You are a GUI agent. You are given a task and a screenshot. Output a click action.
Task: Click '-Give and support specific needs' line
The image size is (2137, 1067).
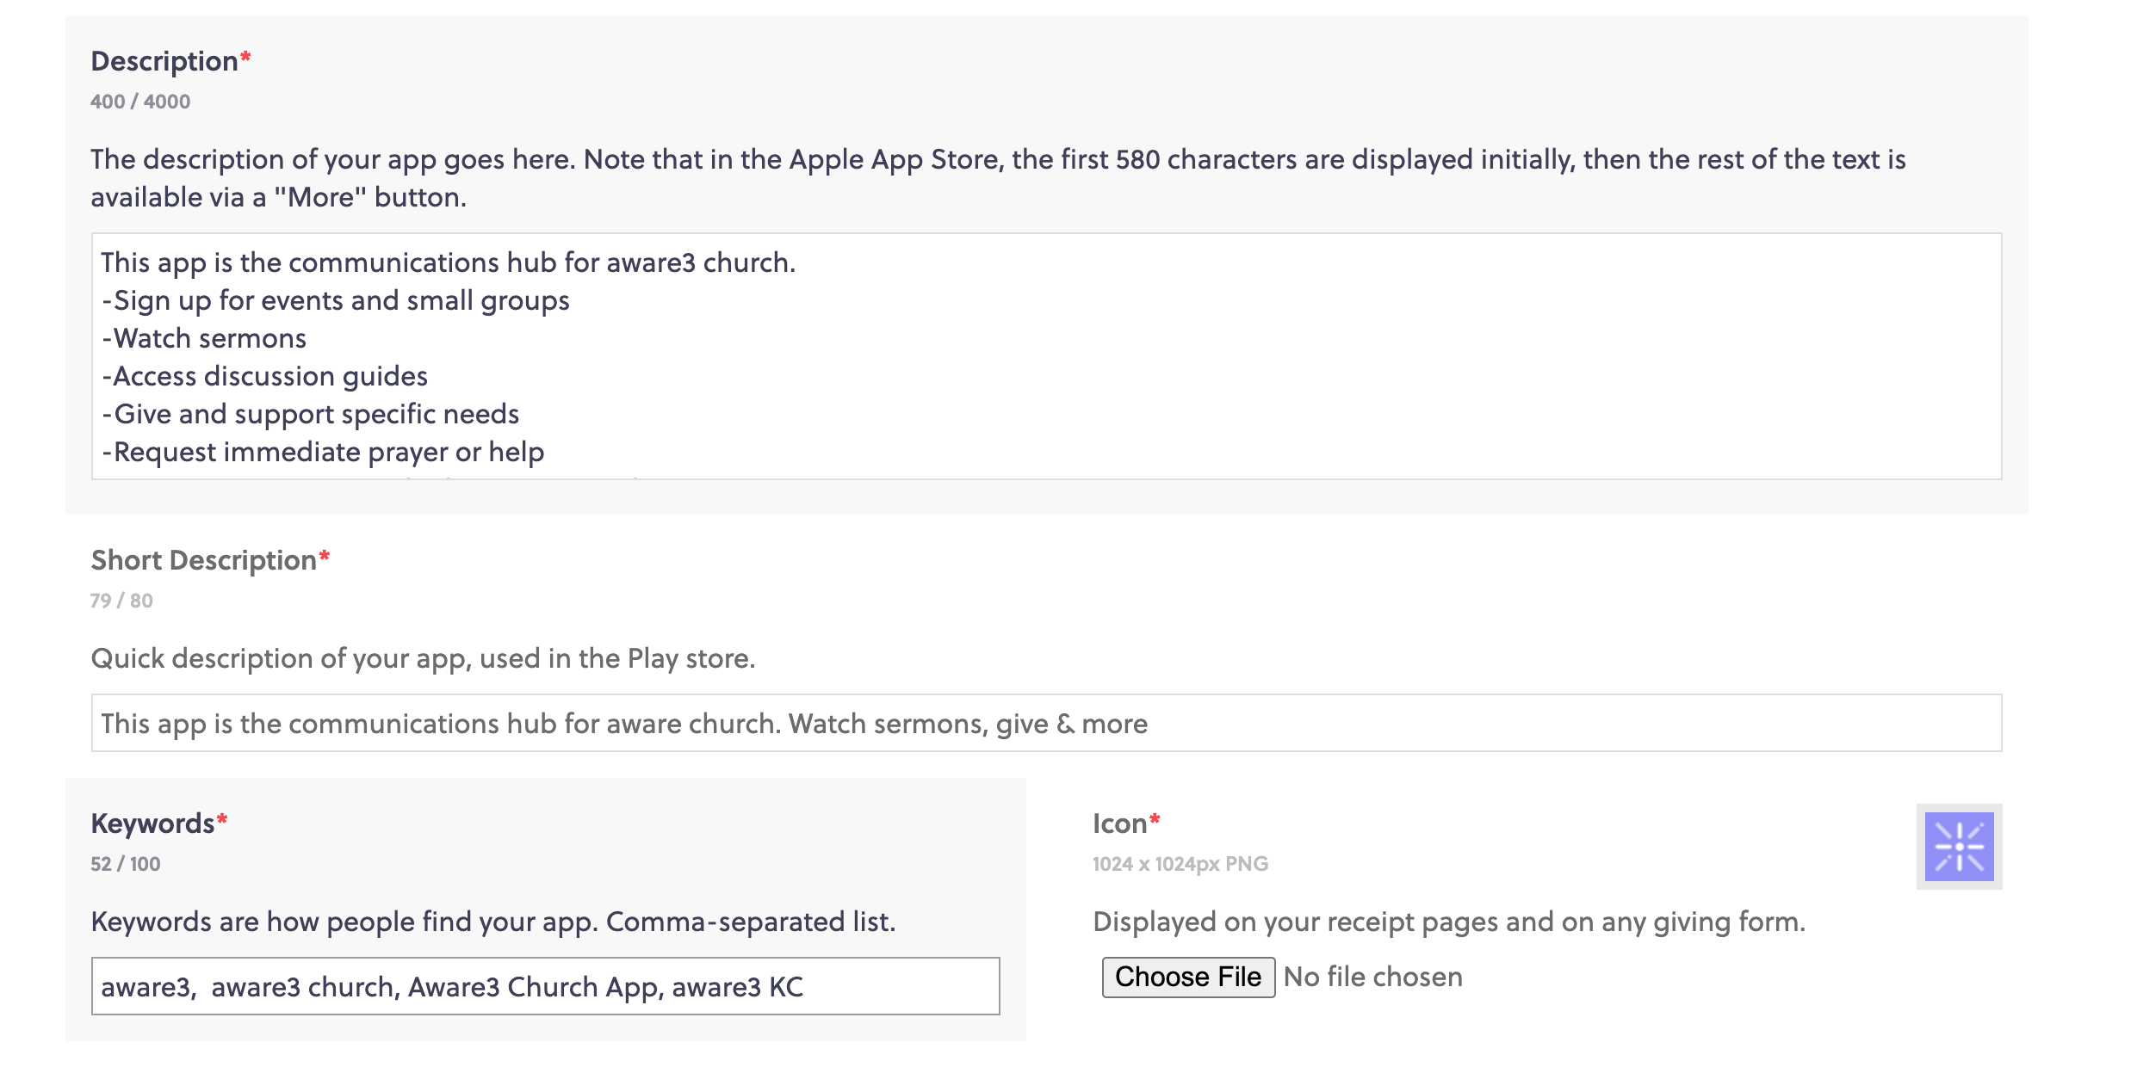coord(311,414)
